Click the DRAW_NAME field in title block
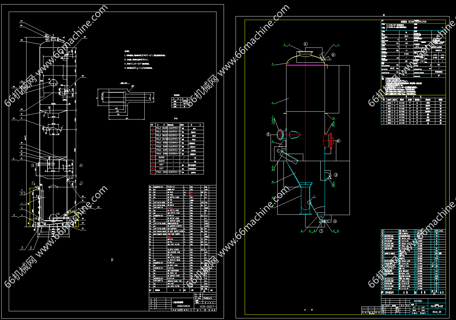 [x=437, y=306]
